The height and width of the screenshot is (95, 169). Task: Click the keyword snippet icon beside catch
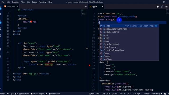click(101, 38)
